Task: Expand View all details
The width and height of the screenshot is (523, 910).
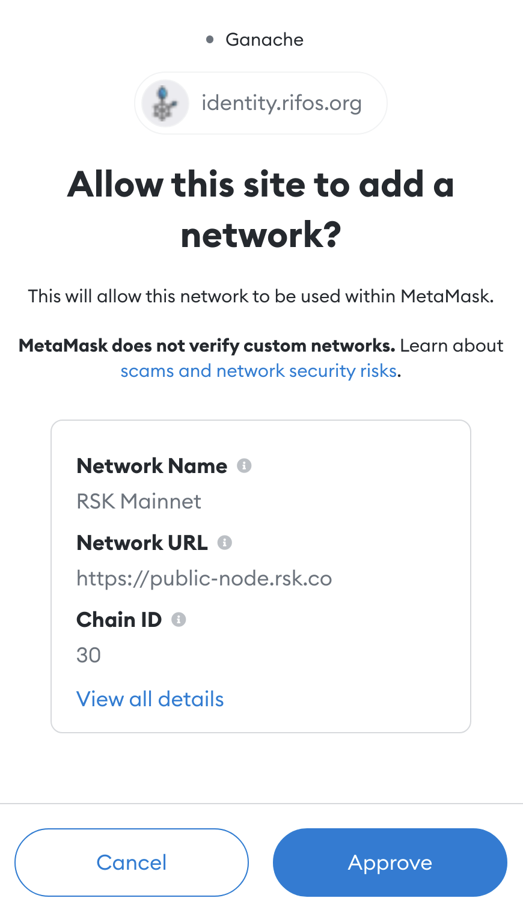Action: click(150, 699)
